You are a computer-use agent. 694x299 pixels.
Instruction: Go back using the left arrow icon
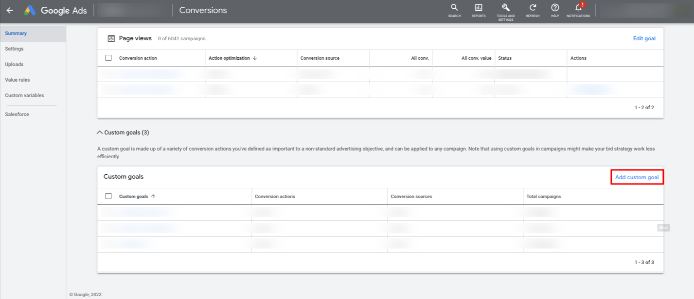[10, 10]
